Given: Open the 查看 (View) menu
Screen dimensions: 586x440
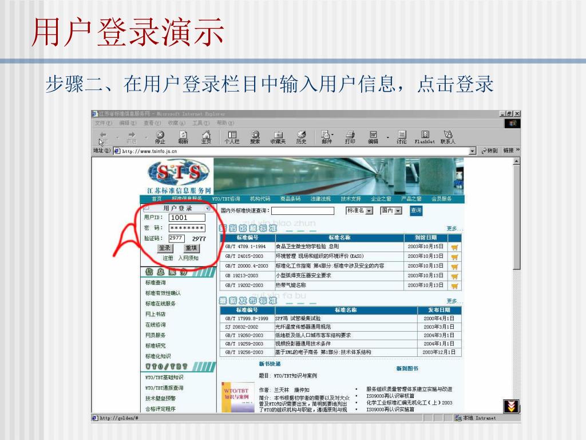Looking at the screenshot, I should tap(152, 123).
